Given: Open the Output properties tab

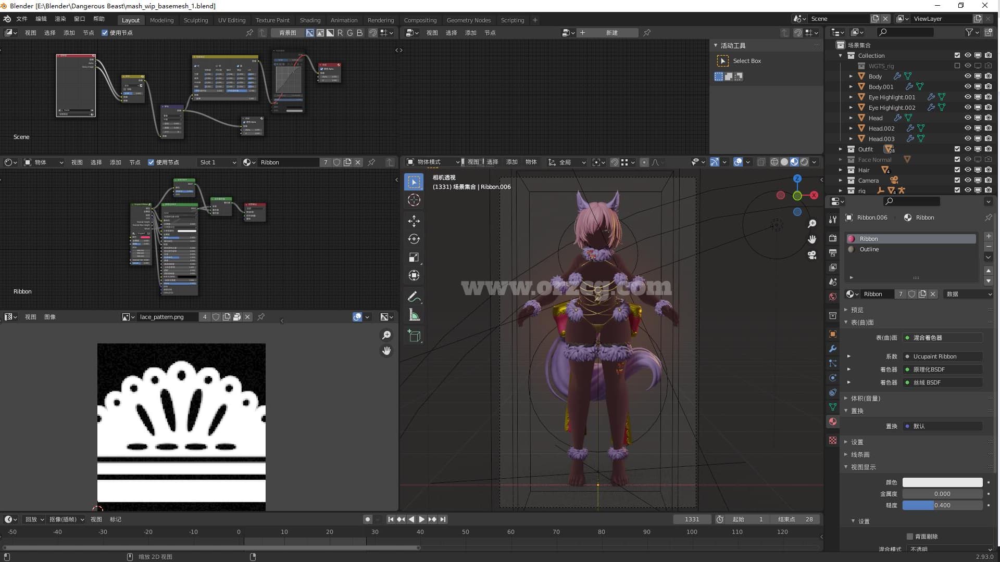Looking at the screenshot, I should pos(833,253).
